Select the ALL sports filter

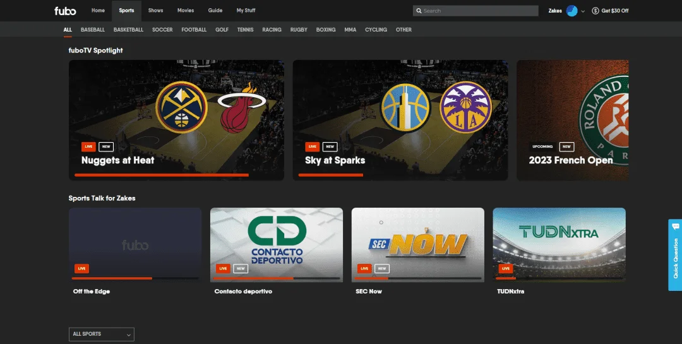pyautogui.click(x=68, y=30)
